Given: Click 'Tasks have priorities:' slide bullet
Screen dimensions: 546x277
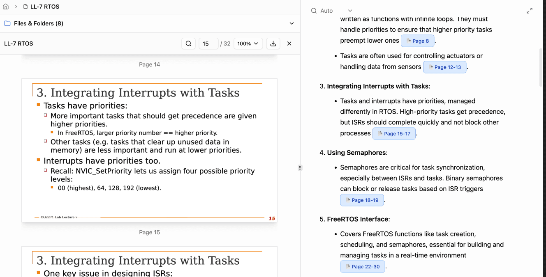Looking at the screenshot, I should coord(86,106).
